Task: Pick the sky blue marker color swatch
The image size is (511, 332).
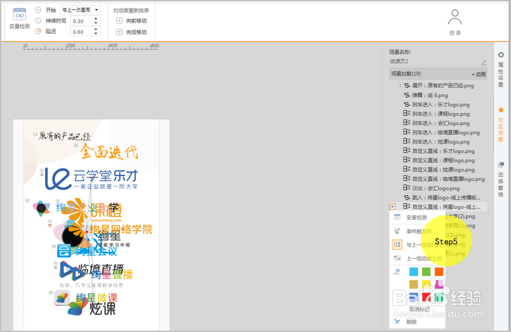Action: [414, 272]
